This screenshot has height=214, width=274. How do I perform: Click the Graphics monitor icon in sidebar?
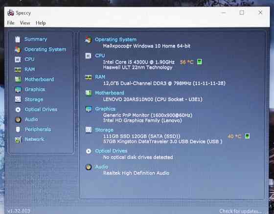coord(18,90)
